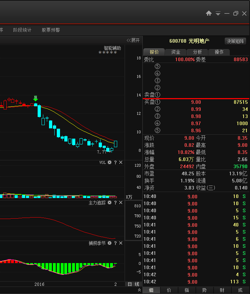The height and width of the screenshot is (294, 250).
Task: Click 买盘① volume 87515
Action: point(241,102)
